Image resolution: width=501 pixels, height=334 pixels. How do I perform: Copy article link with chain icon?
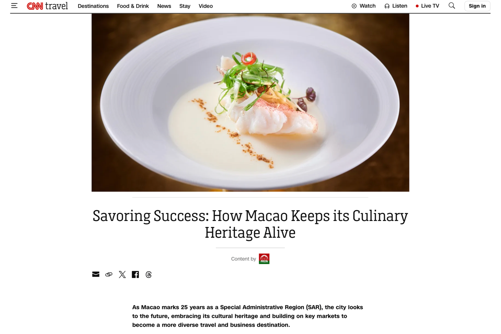[109, 274]
